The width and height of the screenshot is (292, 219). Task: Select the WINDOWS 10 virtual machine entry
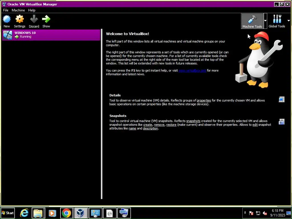click(x=51, y=35)
